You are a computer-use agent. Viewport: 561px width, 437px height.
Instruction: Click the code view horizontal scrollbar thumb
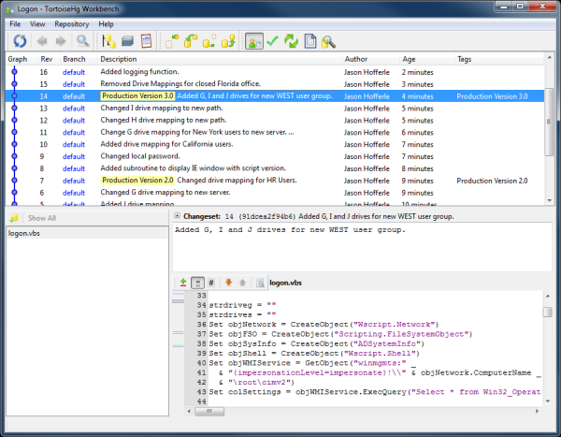[x=209, y=411]
